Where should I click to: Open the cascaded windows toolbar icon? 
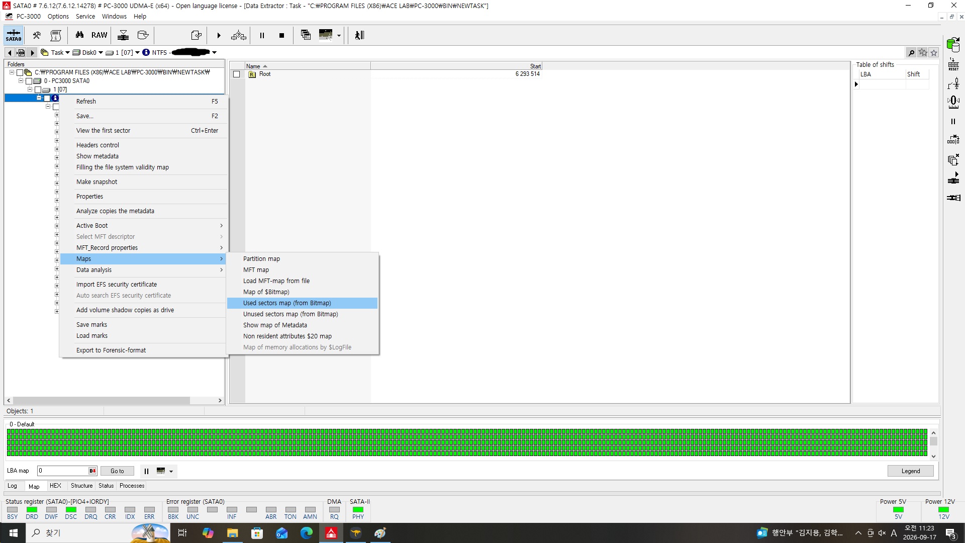306,35
